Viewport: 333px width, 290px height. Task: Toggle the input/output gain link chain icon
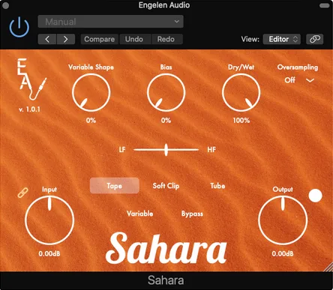(22, 193)
